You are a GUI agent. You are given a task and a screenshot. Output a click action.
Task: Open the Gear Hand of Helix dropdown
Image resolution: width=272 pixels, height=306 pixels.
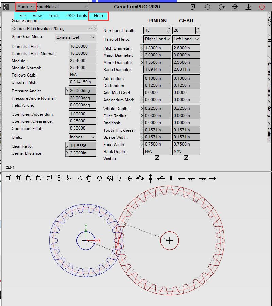point(186,39)
